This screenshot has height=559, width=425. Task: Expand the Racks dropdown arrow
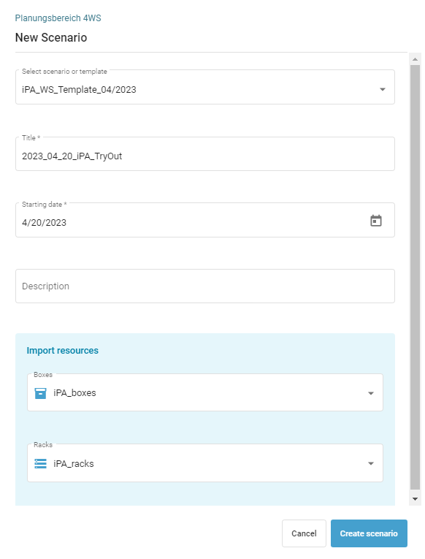(x=370, y=463)
